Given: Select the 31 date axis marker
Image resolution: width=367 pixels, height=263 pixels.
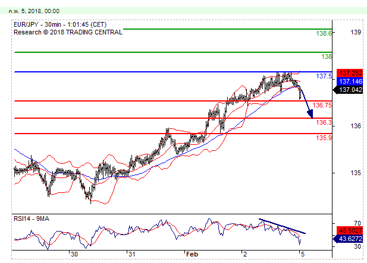Looking at the screenshot, I should [132, 254].
